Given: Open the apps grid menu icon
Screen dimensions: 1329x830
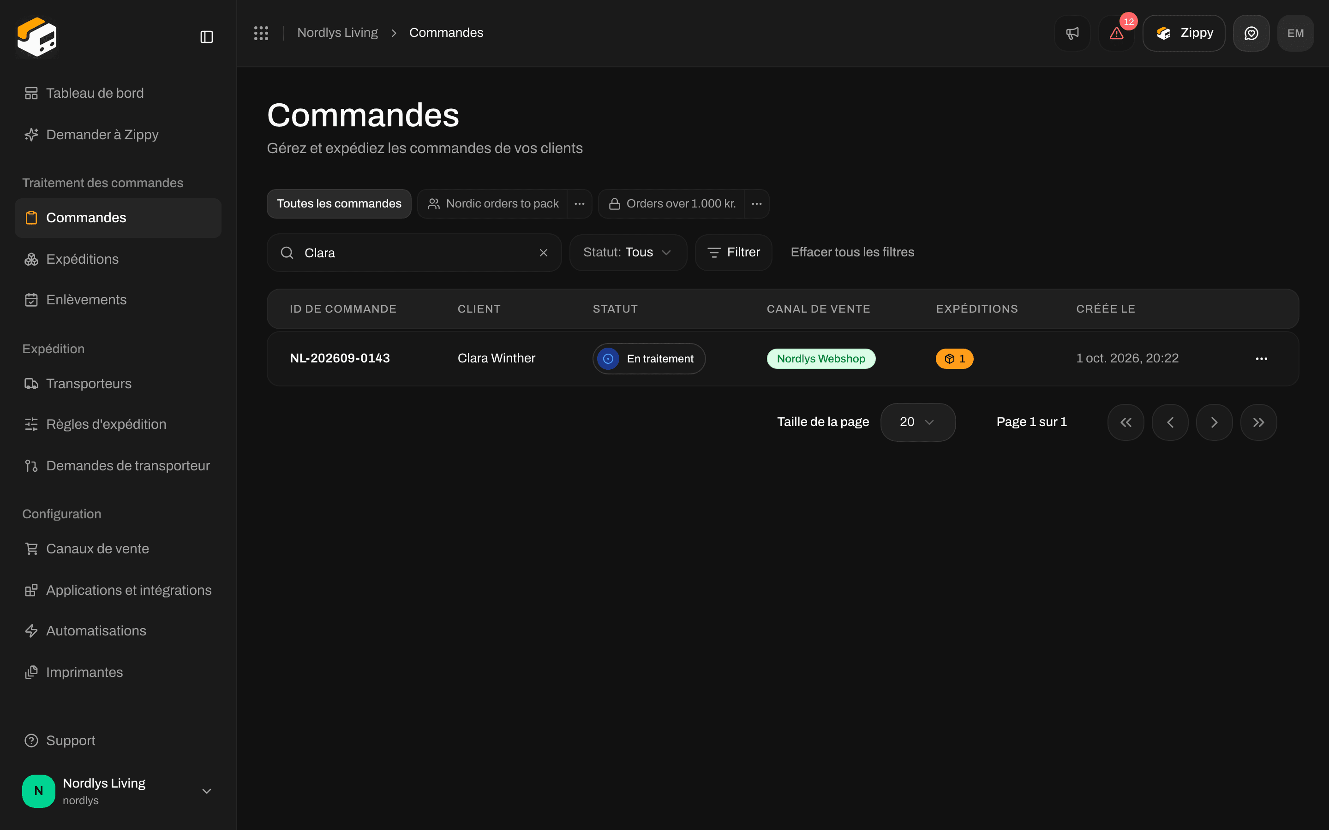Looking at the screenshot, I should pos(261,33).
